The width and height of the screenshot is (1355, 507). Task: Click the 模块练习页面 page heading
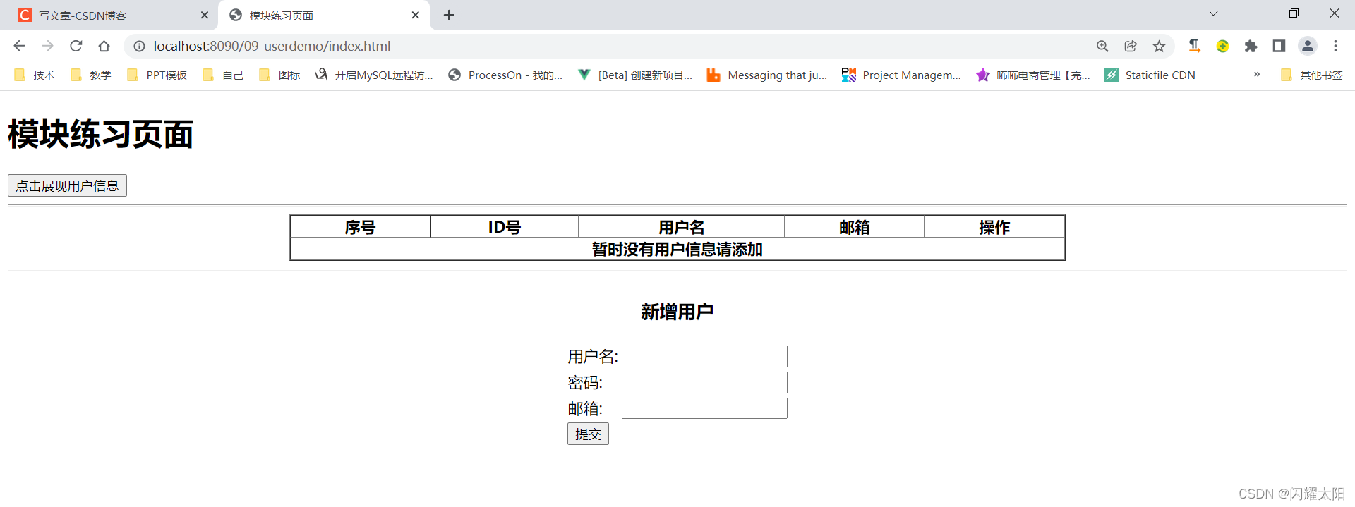tap(101, 134)
